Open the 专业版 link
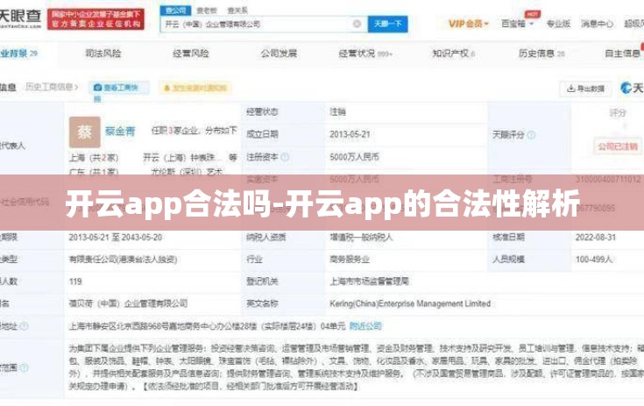This screenshot has width=644, height=406. (558, 24)
